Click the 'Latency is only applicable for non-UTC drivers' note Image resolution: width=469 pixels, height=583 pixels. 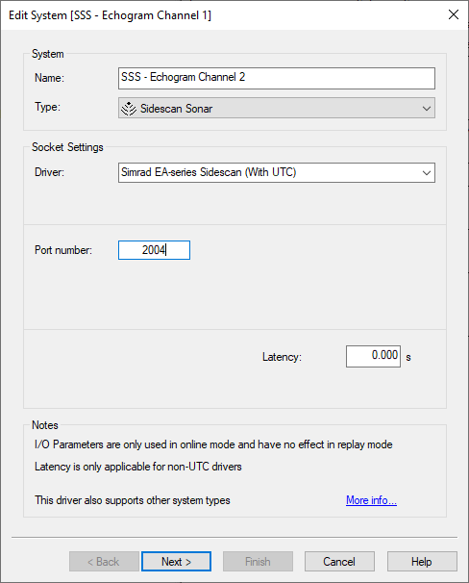click(138, 467)
